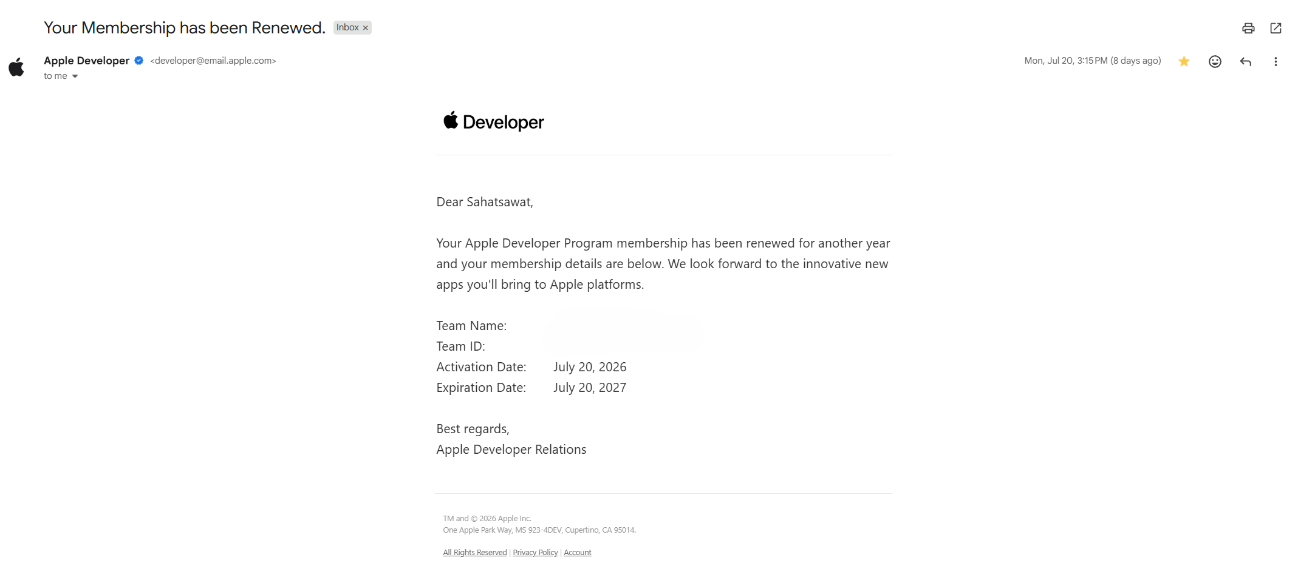Screen dimensions: 1298x563
Task: Click the Apple logo sender avatar
Action: [x=16, y=67]
